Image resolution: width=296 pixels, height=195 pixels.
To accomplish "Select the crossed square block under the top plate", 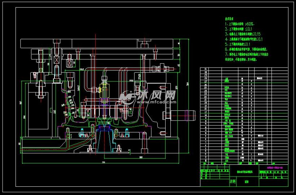I will 56,60.
